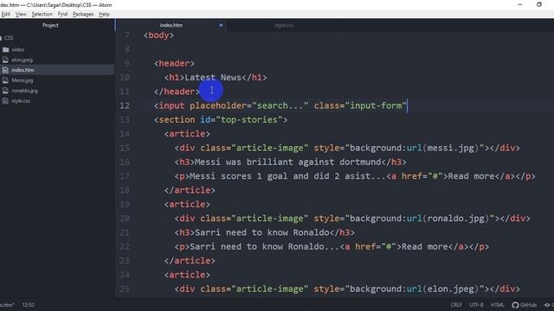Click line number 19 in the gutter

tap(125, 204)
